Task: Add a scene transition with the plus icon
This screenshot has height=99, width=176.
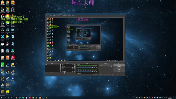Action: 108,67
